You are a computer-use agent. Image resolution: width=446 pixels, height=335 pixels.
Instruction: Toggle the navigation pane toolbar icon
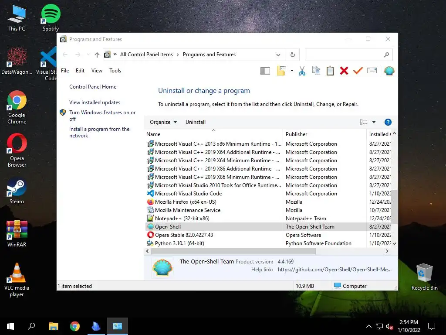tap(265, 71)
